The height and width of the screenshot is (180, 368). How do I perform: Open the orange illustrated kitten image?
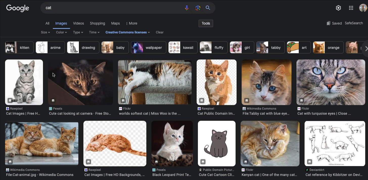[x=217, y=82]
